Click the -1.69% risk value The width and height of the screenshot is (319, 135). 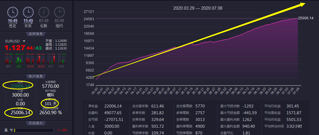click(x=62, y=130)
